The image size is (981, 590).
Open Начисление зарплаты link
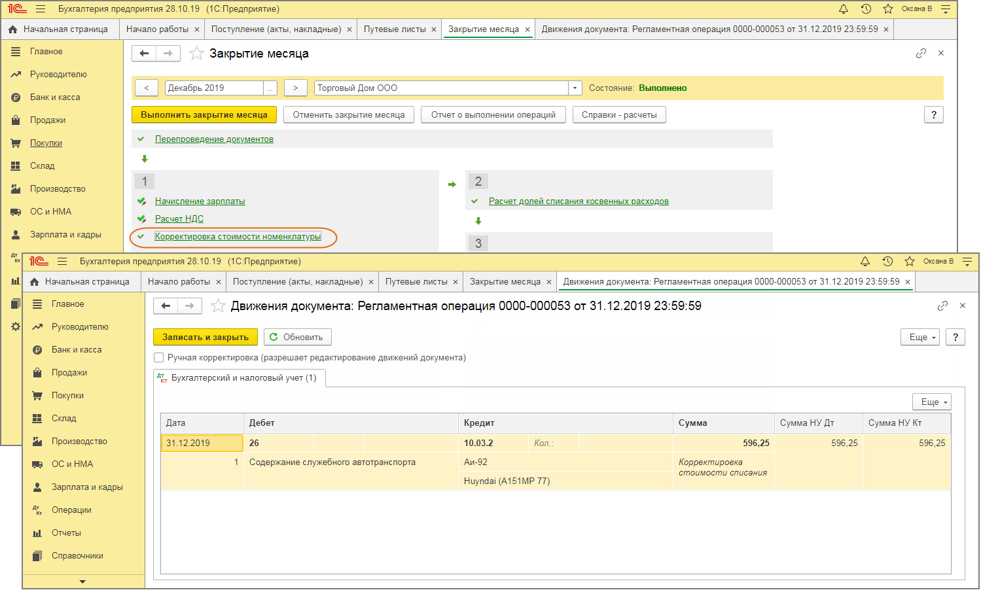point(200,201)
